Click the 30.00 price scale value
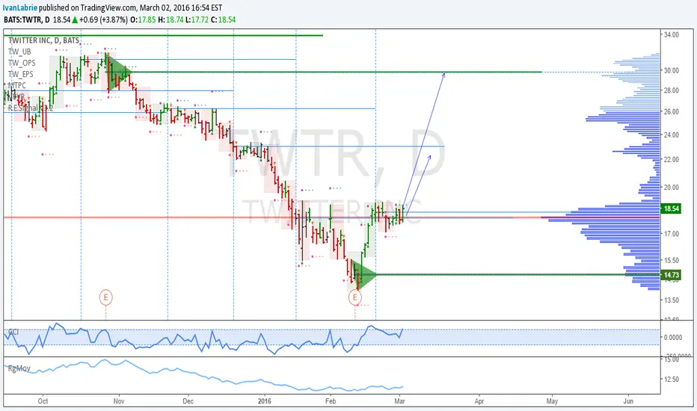Image resolution: width=697 pixels, height=411 pixels. 672,70
